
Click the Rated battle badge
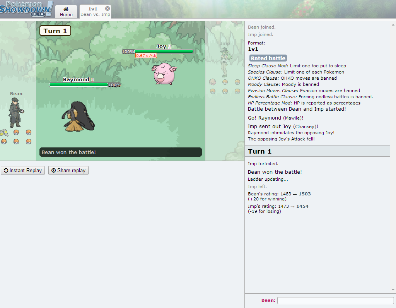(268, 58)
